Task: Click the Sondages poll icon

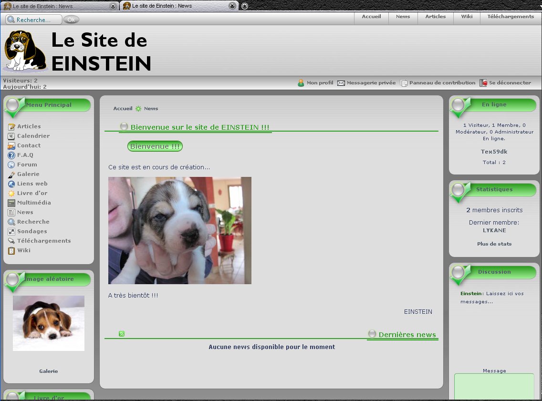Action: click(11, 231)
